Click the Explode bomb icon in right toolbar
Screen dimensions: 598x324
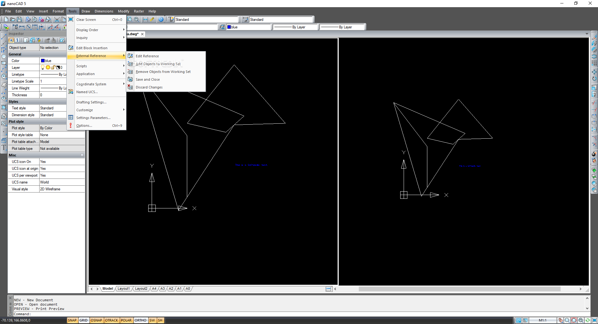(594, 154)
